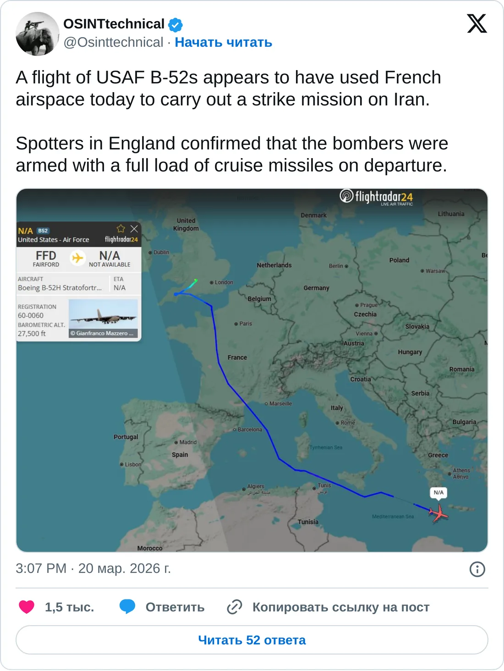
Task: Click the OSINTtechnical display name
Action: click(x=114, y=24)
